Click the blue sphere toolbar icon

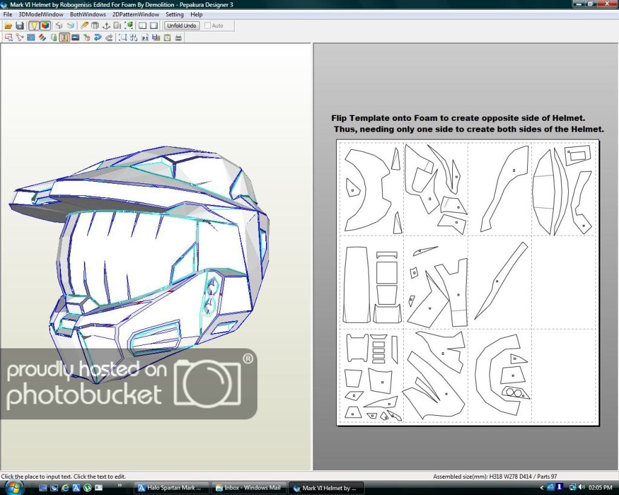70,25
